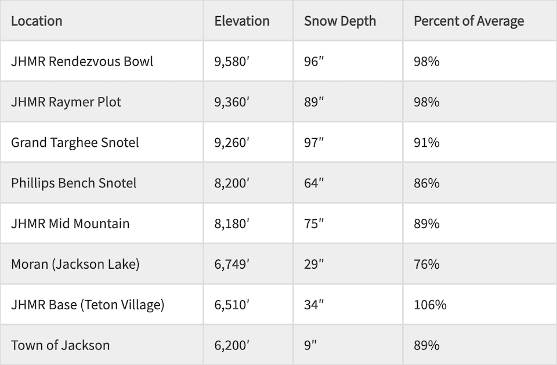Select the 75" snow depth cell
This screenshot has height=365, width=557.
pyautogui.click(x=314, y=224)
